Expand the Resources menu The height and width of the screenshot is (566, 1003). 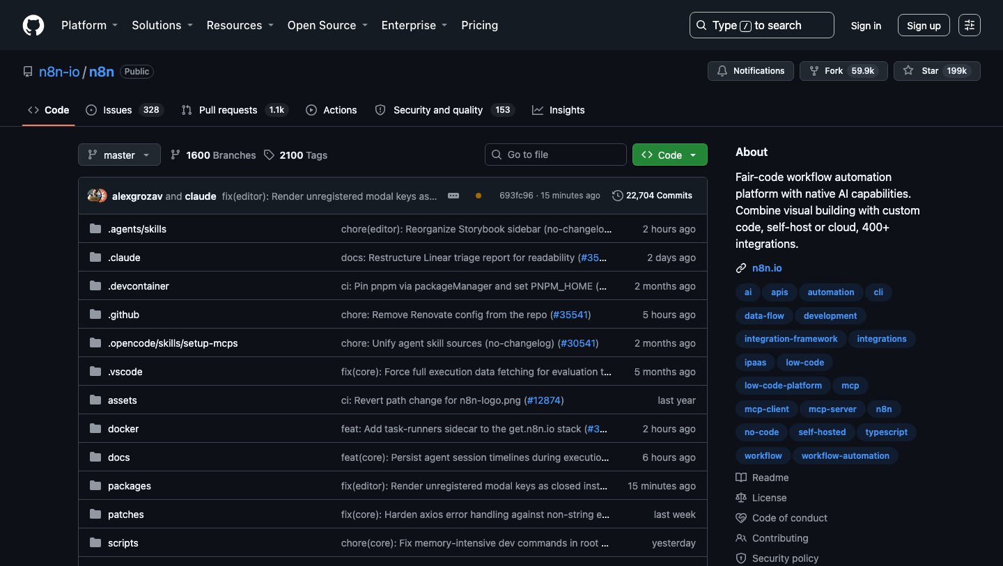(x=240, y=25)
